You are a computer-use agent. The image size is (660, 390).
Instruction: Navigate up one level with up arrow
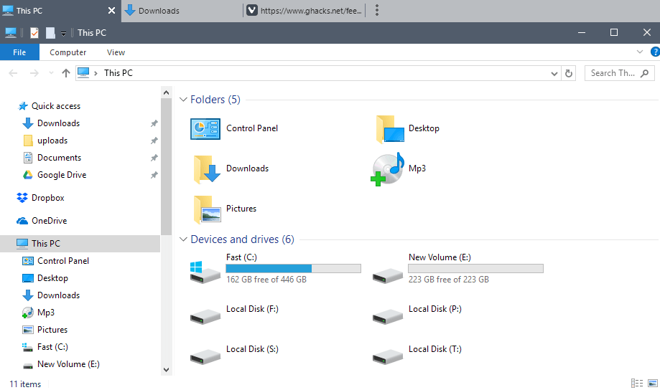tap(65, 73)
